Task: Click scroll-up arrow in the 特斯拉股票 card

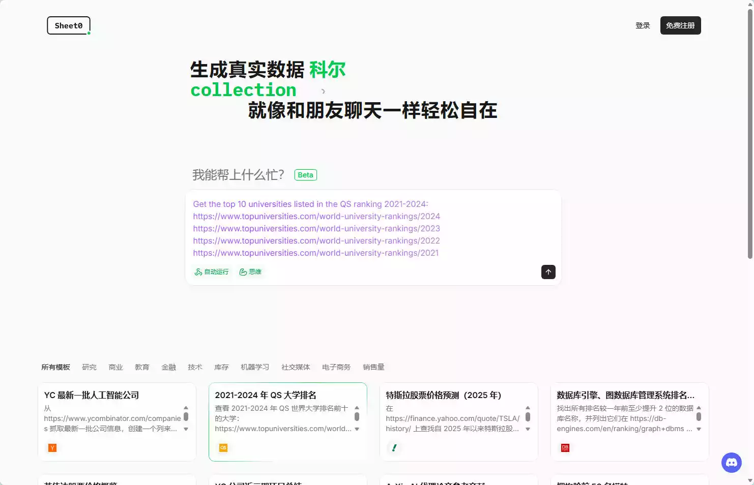Action: click(x=528, y=408)
